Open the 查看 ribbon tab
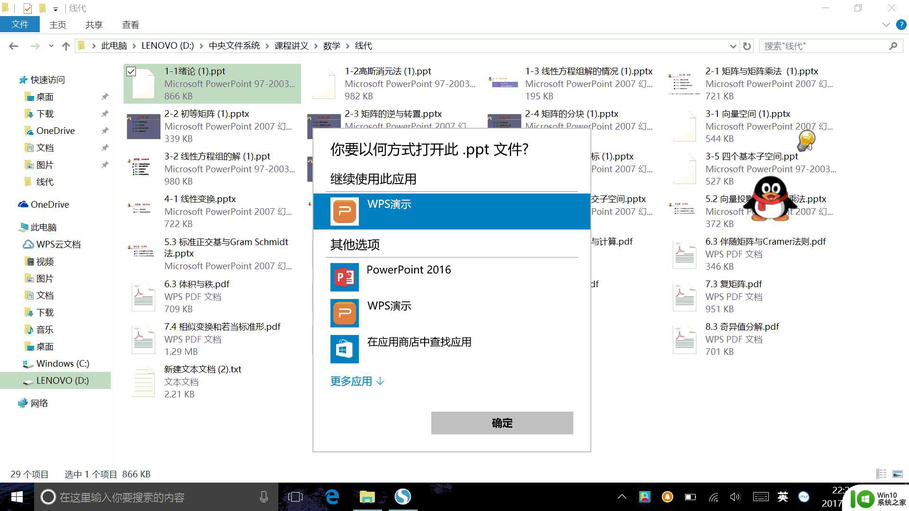The image size is (909, 511). [130, 25]
